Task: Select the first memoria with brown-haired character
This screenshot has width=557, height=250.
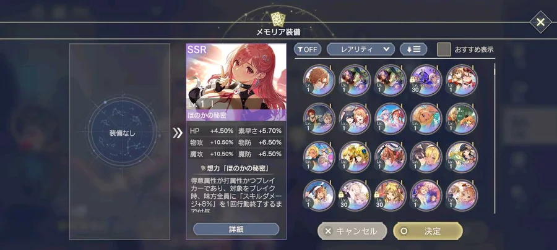Action: [x=319, y=80]
